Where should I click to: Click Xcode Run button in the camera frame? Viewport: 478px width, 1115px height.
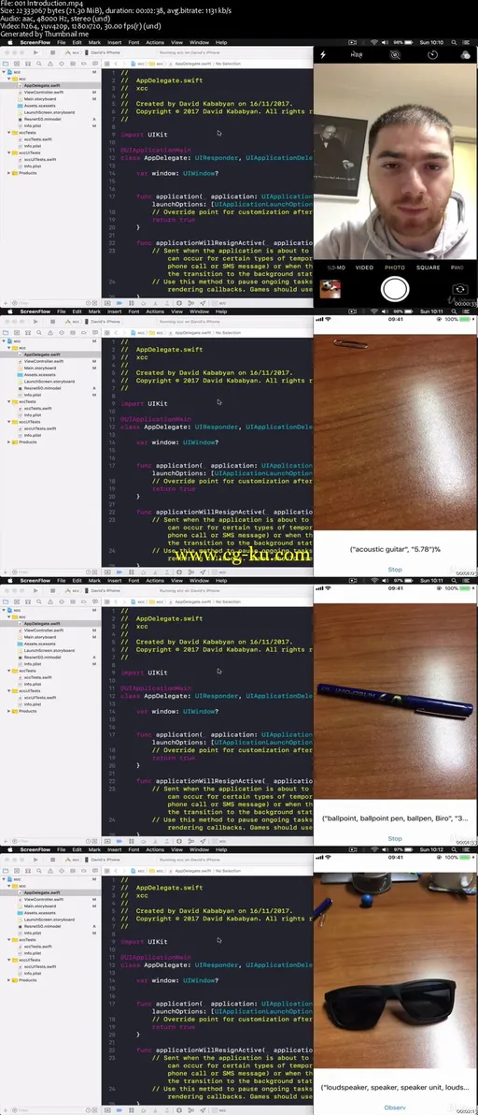click(x=36, y=51)
